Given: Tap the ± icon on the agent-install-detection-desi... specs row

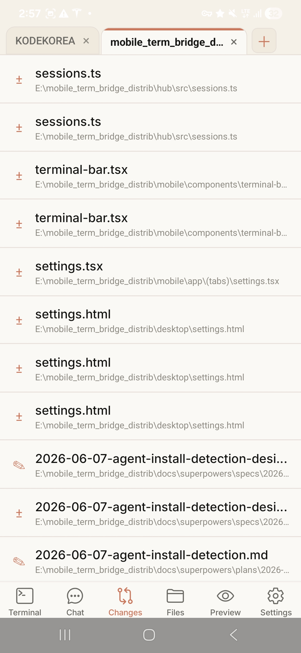Looking at the screenshot, I should coord(19,513).
